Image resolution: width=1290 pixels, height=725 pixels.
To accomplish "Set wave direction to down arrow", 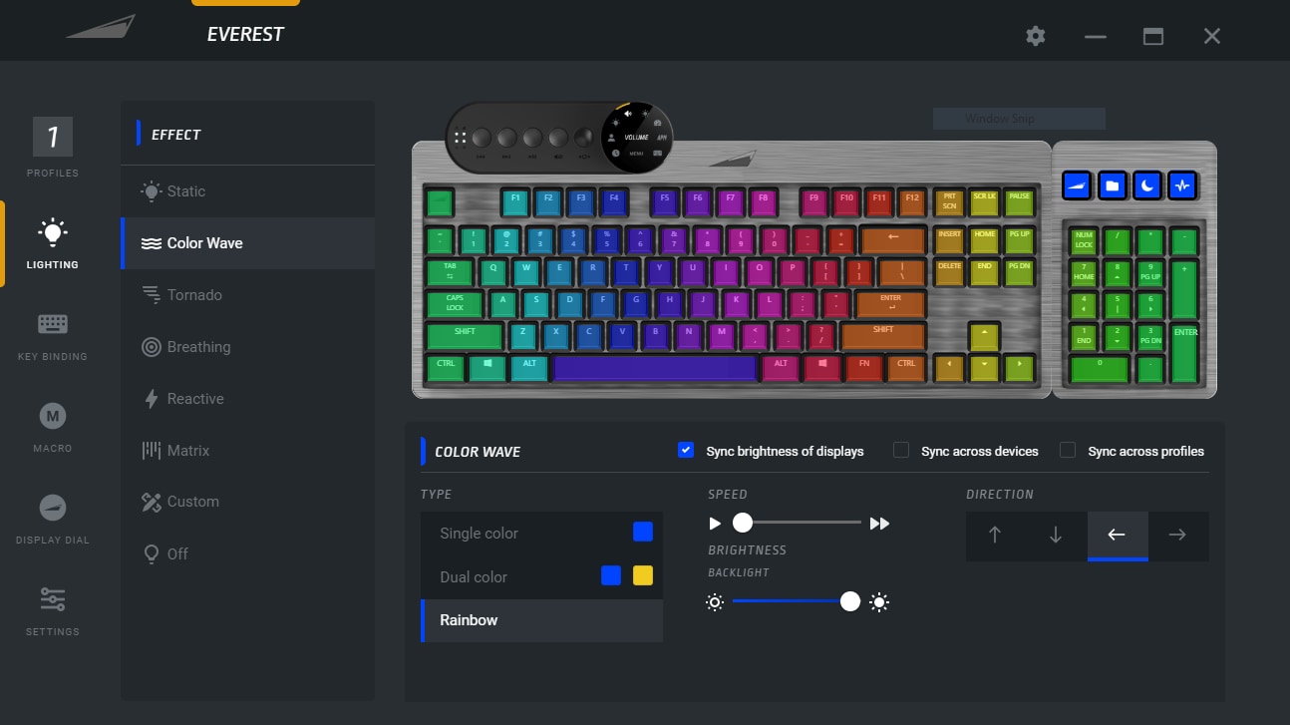I will (x=1056, y=536).
